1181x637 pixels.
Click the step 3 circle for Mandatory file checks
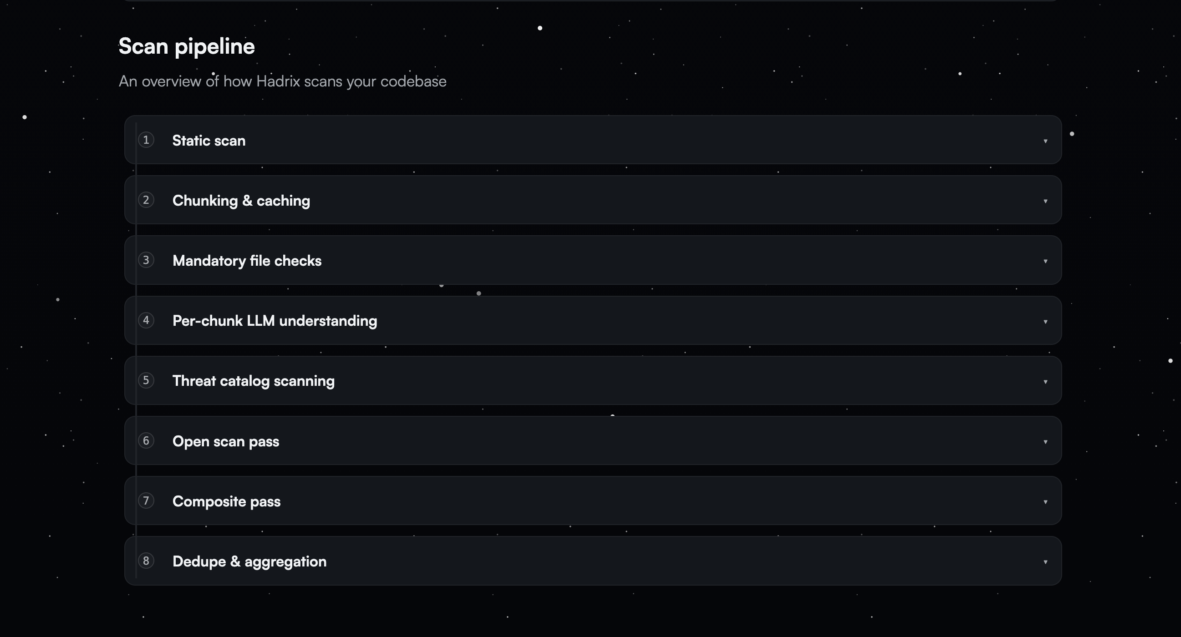coord(146,260)
